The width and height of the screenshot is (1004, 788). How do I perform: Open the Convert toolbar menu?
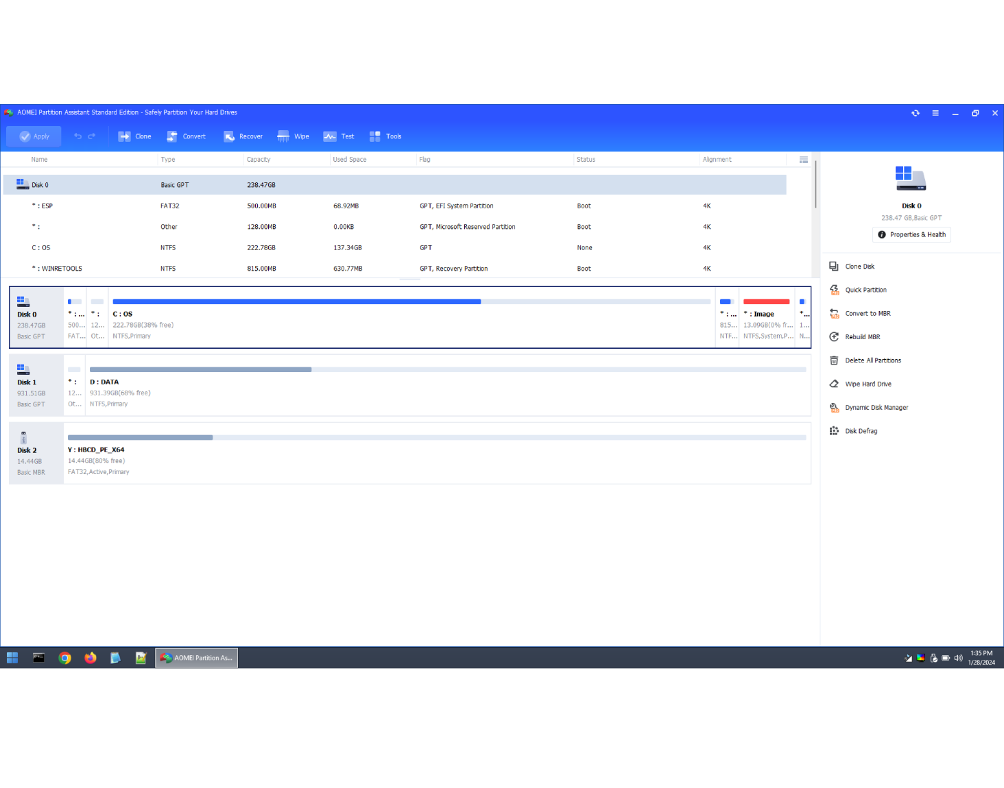click(x=186, y=136)
